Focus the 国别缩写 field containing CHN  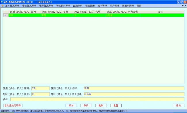(x=41, y=88)
